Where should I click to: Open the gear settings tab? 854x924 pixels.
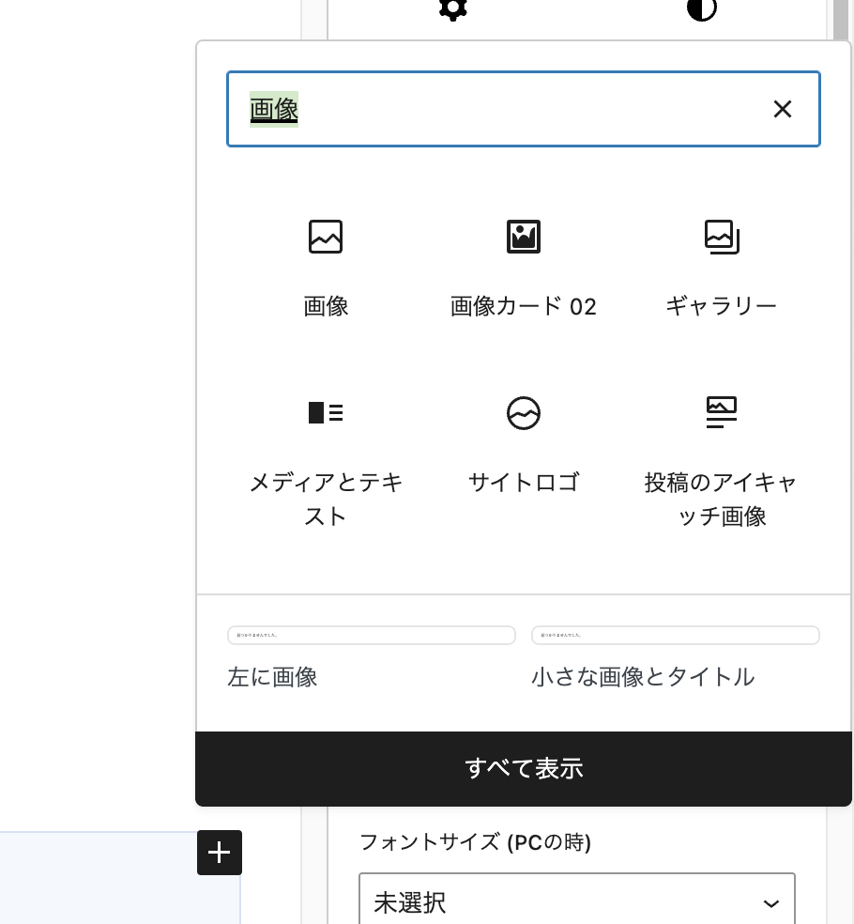(453, 9)
